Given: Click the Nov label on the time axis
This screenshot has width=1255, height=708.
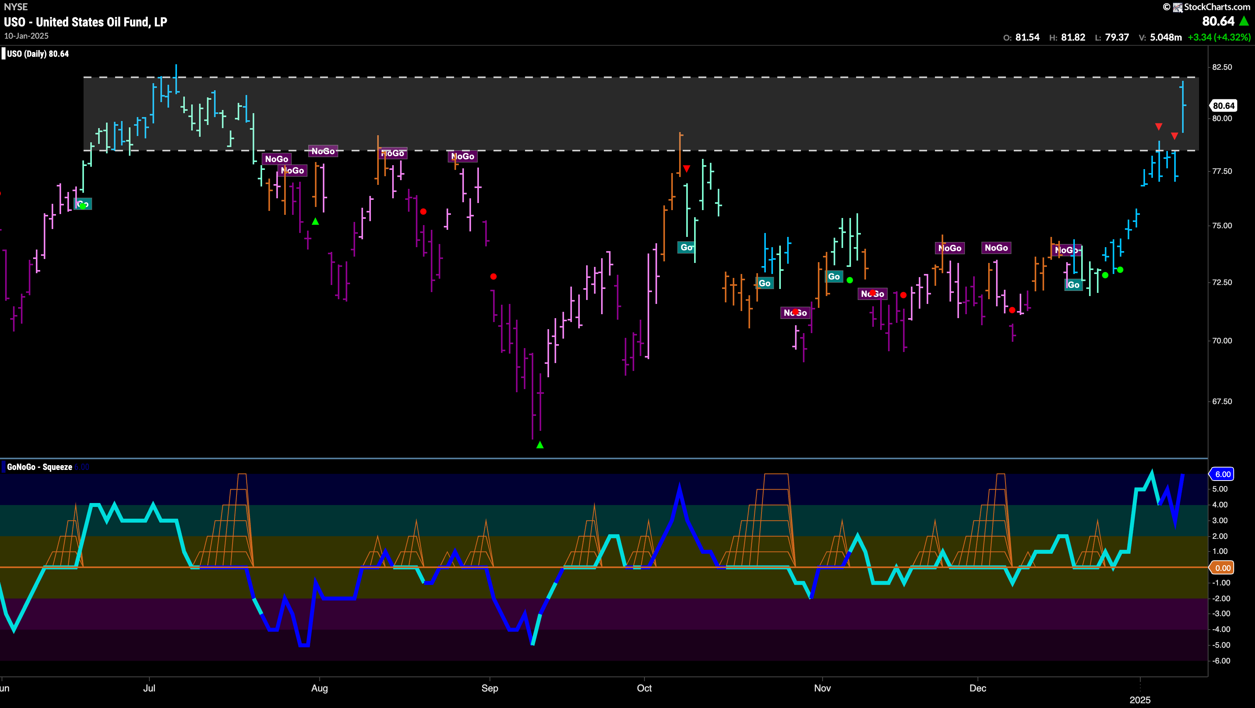Looking at the screenshot, I should coord(822,689).
